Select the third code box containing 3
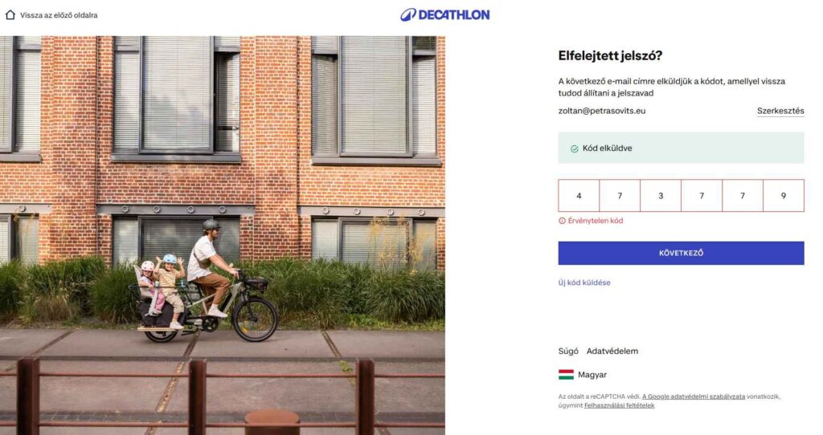The height and width of the screenshot is (435, 823). pyautogui.click(x=661, y=196)
